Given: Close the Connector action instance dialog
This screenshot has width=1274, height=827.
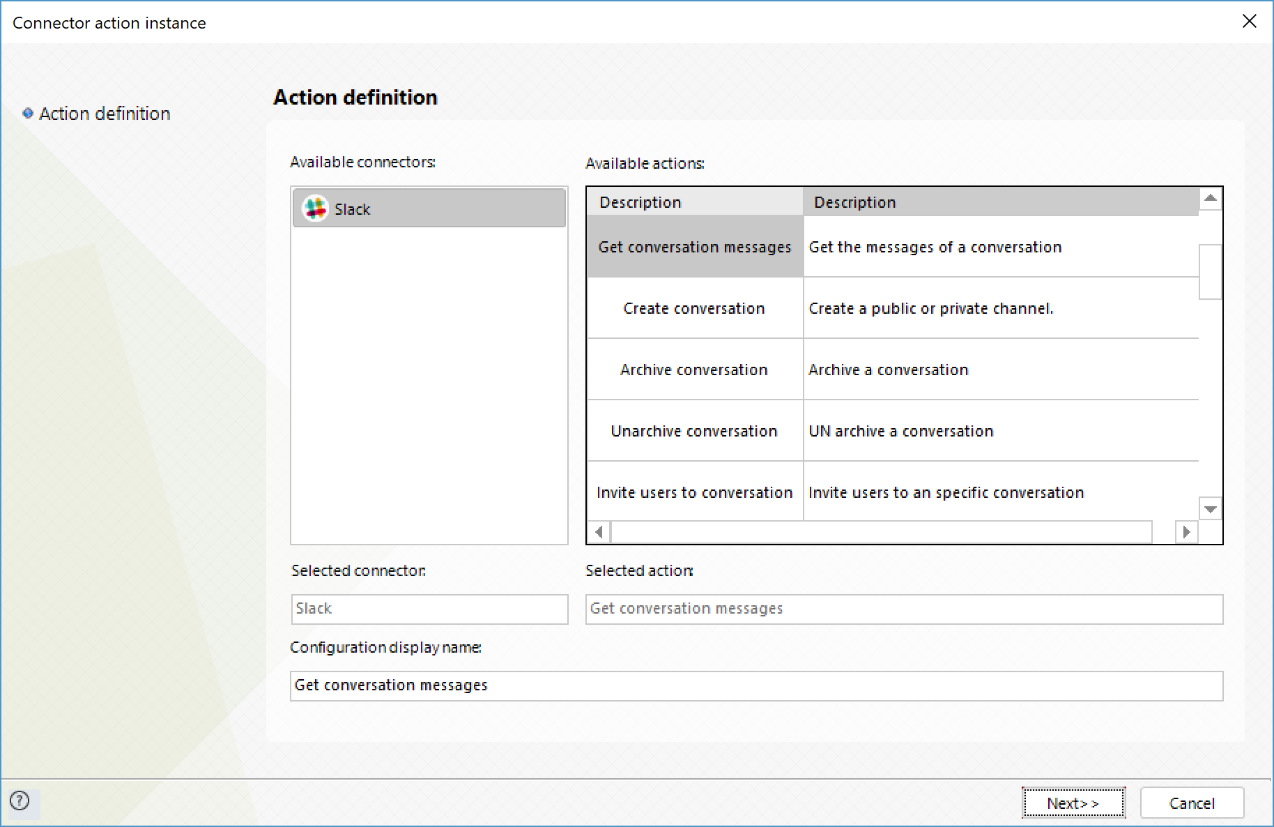Looking at the screenshot, I should click(x=1249, y=22).
